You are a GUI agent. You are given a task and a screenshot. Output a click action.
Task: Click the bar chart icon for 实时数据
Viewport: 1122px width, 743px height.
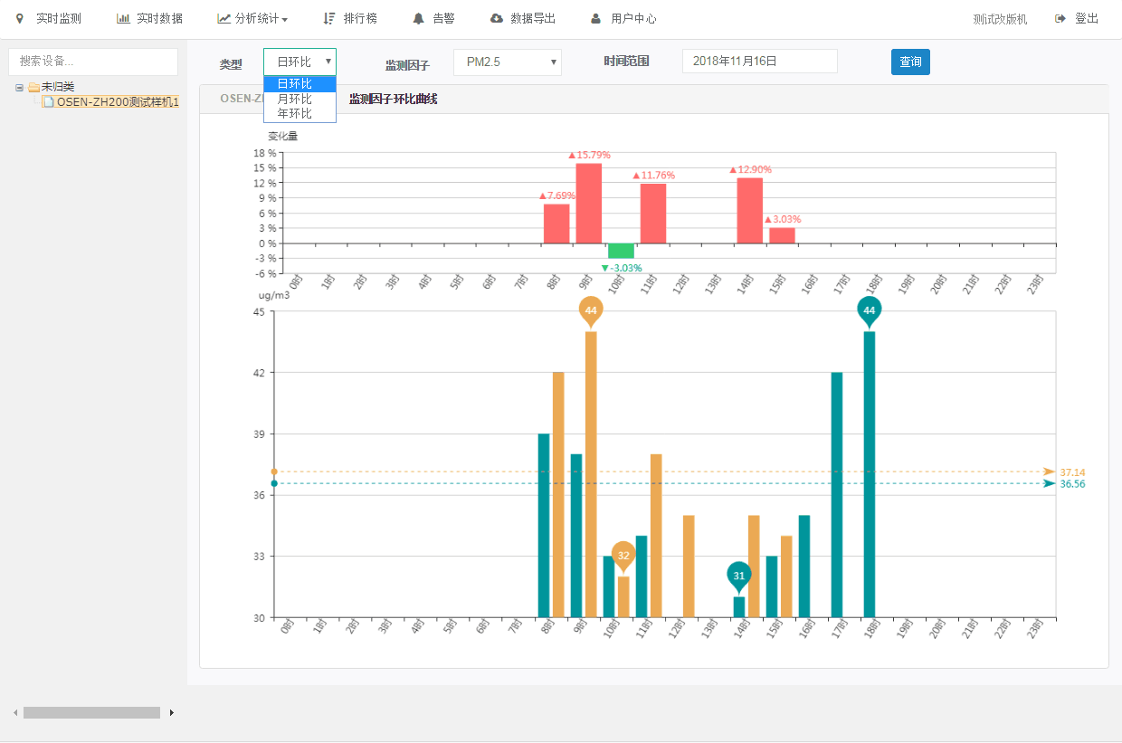point(122,18)
